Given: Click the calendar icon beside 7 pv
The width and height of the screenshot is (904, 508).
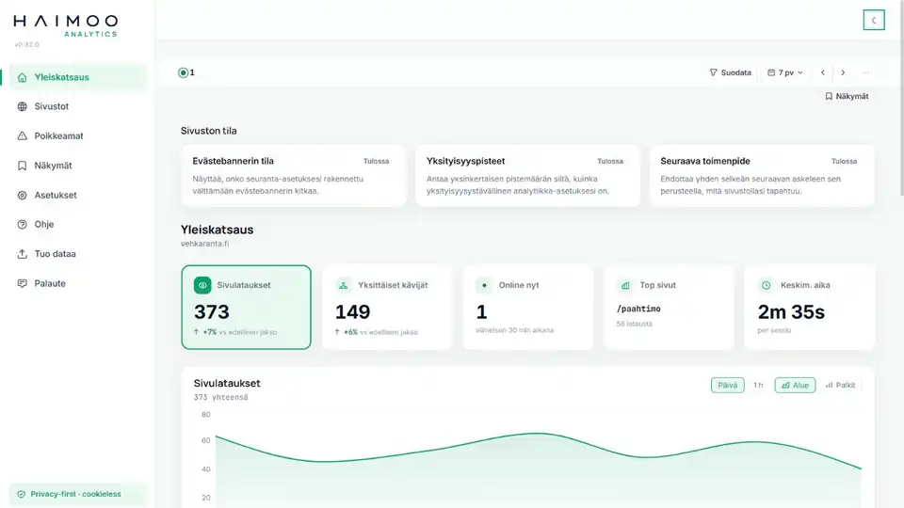Looking at the screenshot, I should (x=771, y=72).
